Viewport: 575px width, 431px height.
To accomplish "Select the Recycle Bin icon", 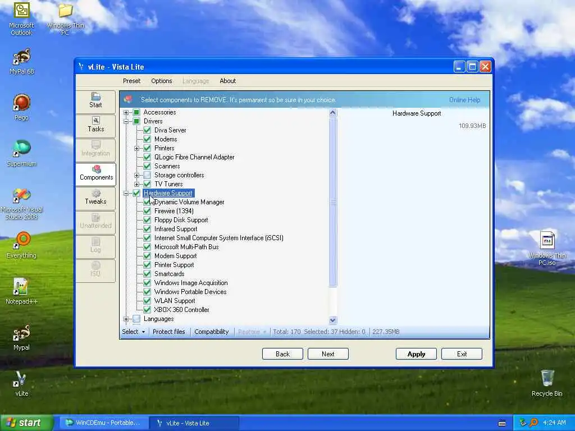I will coord(547,383).
